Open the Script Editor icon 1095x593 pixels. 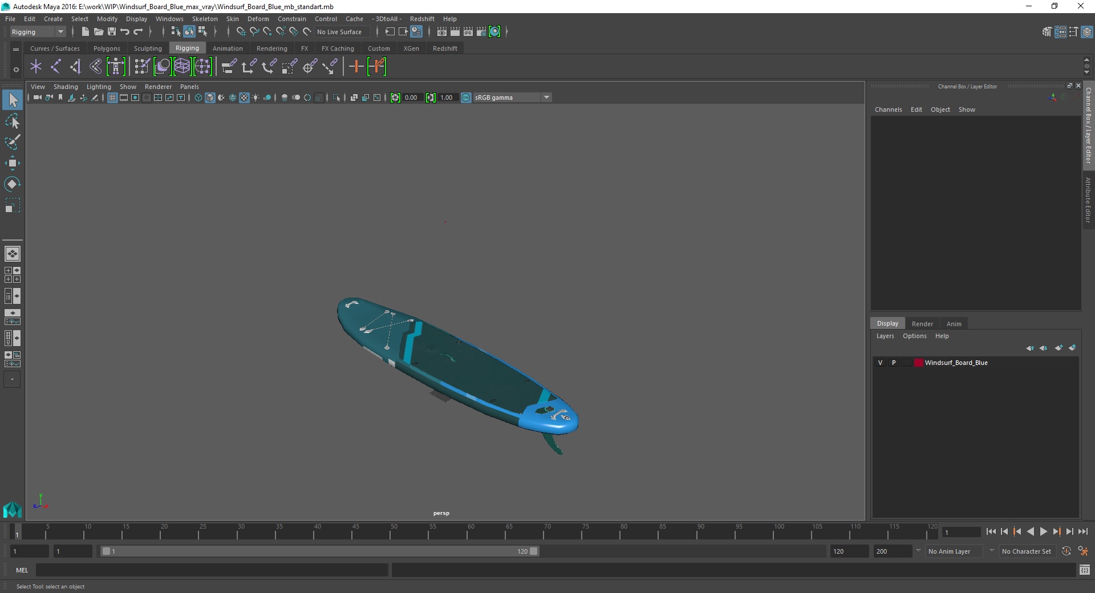pos(1084,570)
